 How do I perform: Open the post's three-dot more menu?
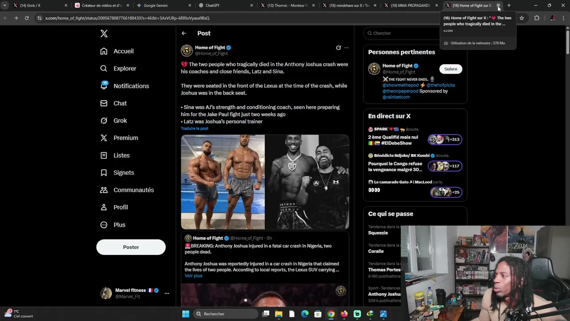(x=346, y=48)
